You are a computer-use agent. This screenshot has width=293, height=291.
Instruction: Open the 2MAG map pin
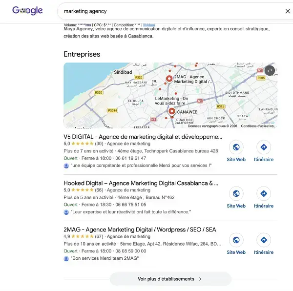click(x=169, y=79)
